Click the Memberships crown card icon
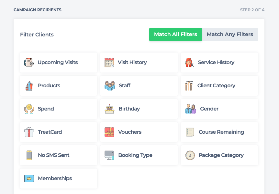 click(29, 178)
